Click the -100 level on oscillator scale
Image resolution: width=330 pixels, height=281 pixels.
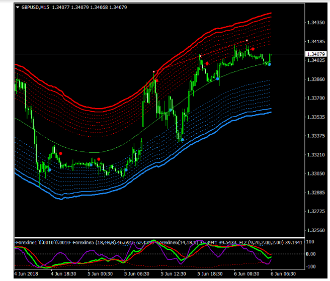coord(311,267)
